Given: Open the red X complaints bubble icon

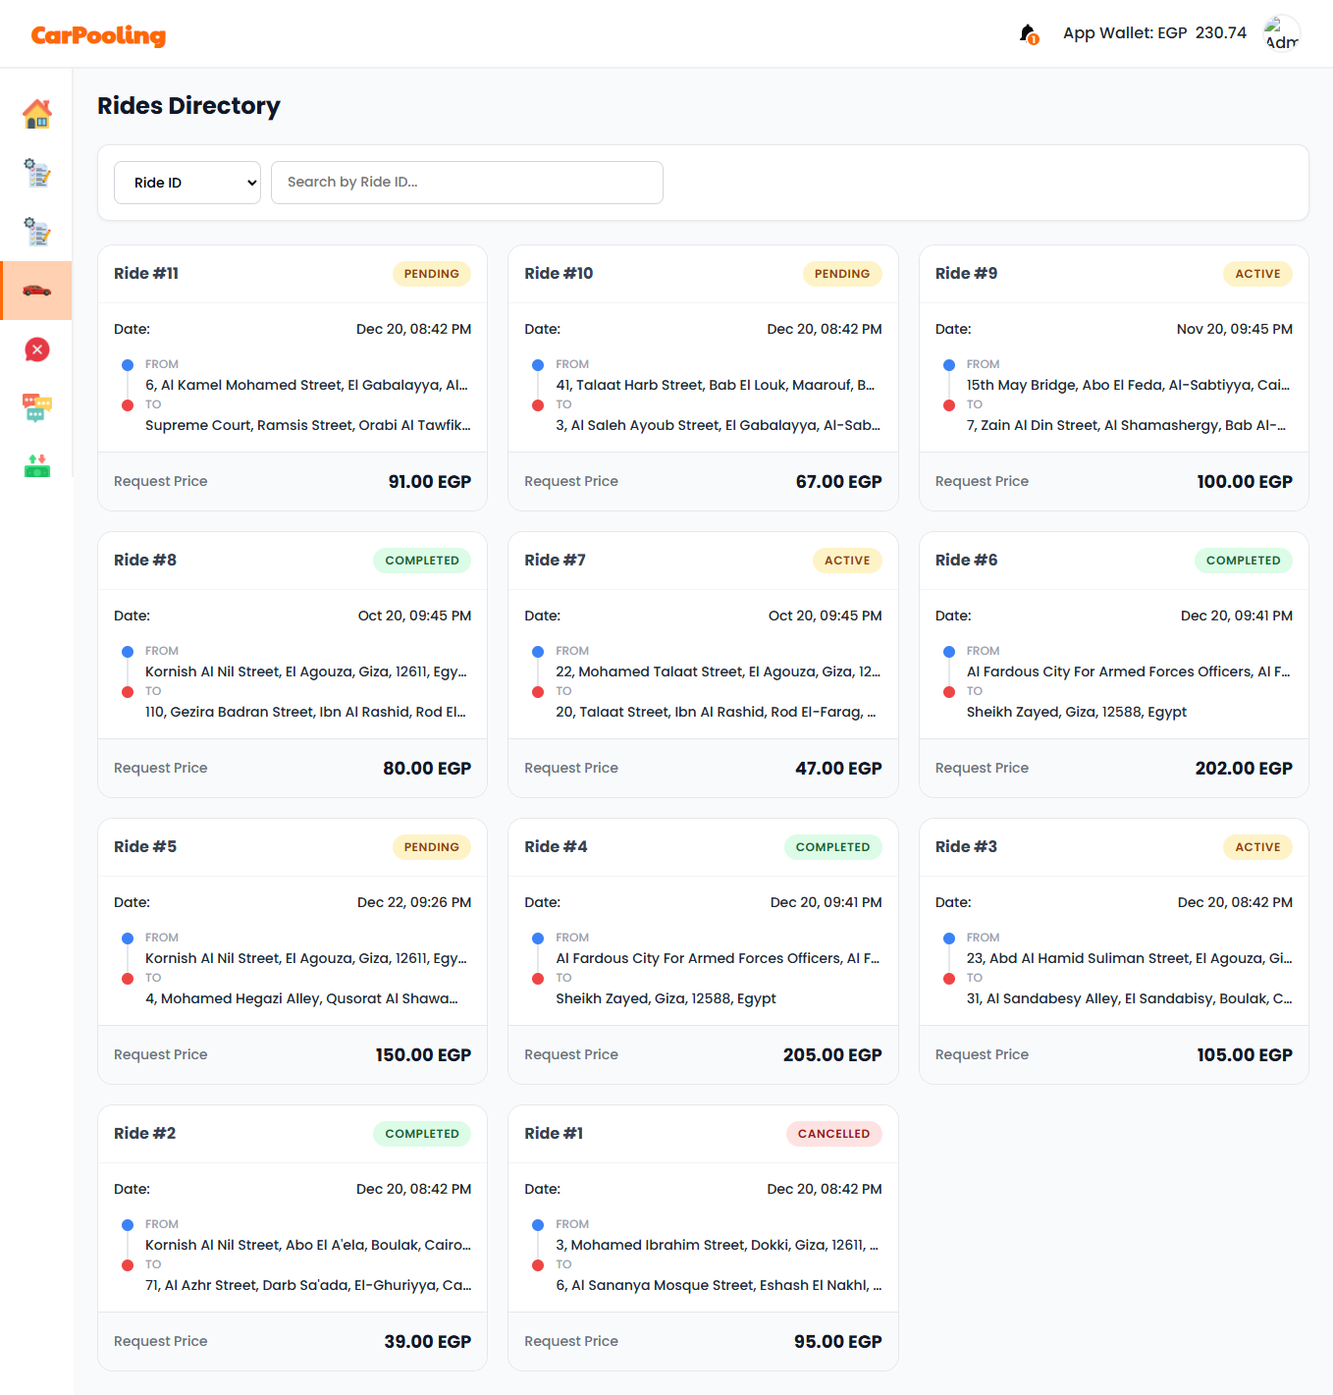Looking at the screenshot, I should (37, 349).
